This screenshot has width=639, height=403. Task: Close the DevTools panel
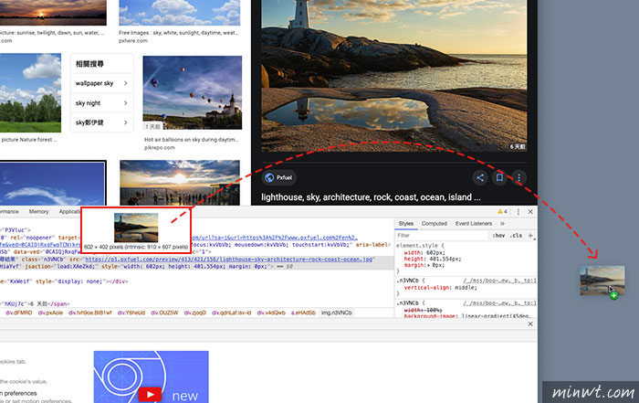tap(530, 212)
